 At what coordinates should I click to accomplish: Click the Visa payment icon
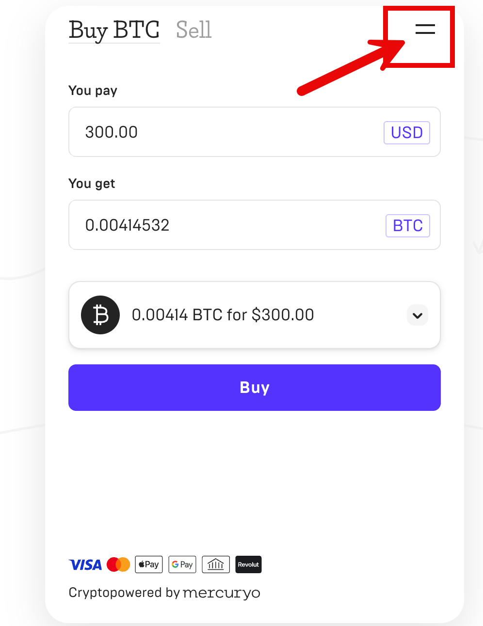point(85,564)
